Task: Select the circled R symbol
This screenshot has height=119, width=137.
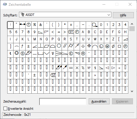Action: (x=83, y=54)
